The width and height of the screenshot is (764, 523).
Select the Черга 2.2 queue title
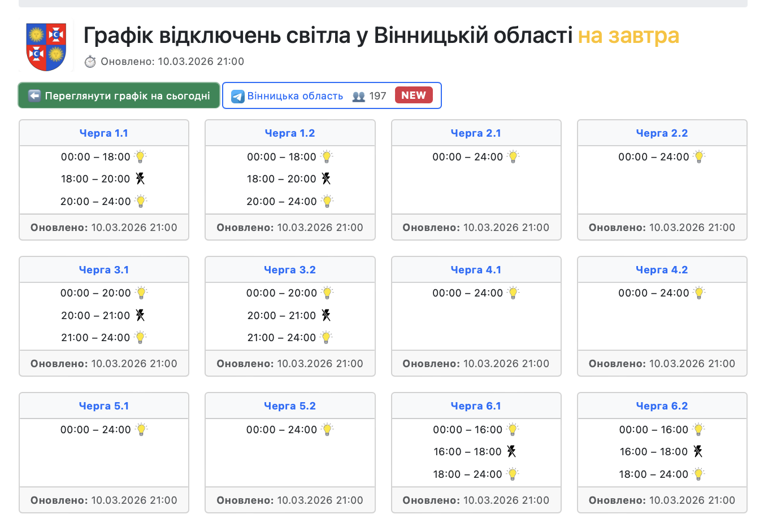pyautogui.click(x=662, y=133)
